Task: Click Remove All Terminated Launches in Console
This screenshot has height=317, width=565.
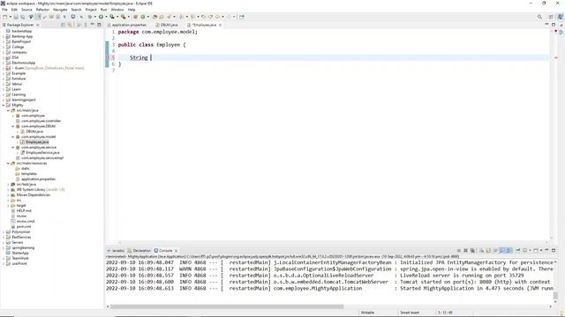Action: (x=472, y=250)
